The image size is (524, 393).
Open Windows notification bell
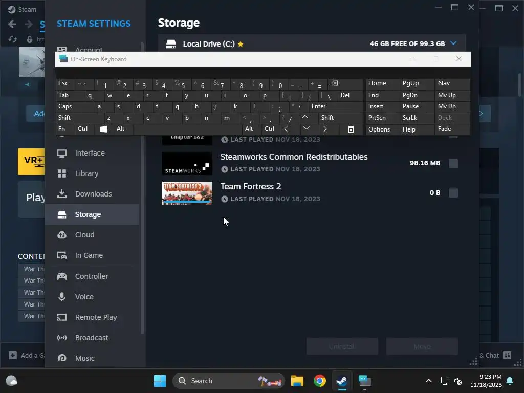[510, 381]
